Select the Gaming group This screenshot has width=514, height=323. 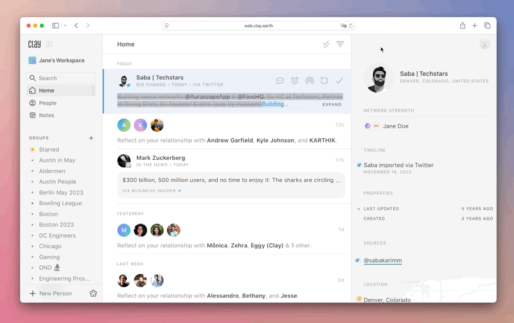click(x=49, y=257)
